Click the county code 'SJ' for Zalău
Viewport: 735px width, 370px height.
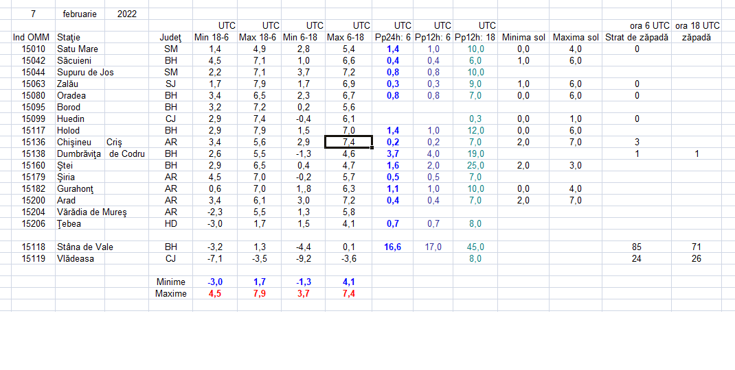(x=170, y=84)
